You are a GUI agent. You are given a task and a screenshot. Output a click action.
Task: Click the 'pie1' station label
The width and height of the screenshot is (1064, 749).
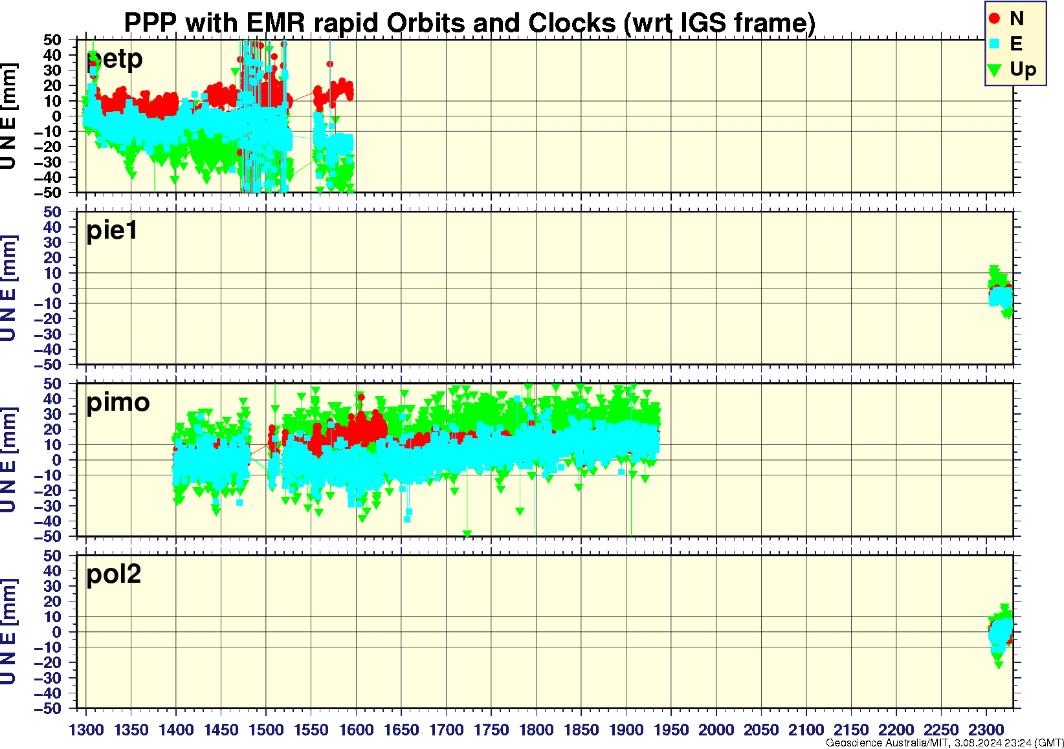point(112,230)
